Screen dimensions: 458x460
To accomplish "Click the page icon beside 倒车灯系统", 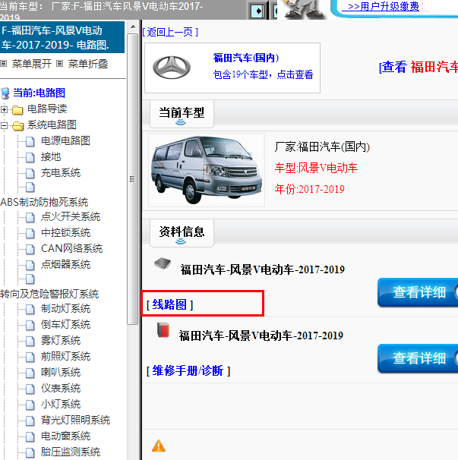I will click(30, 325).
